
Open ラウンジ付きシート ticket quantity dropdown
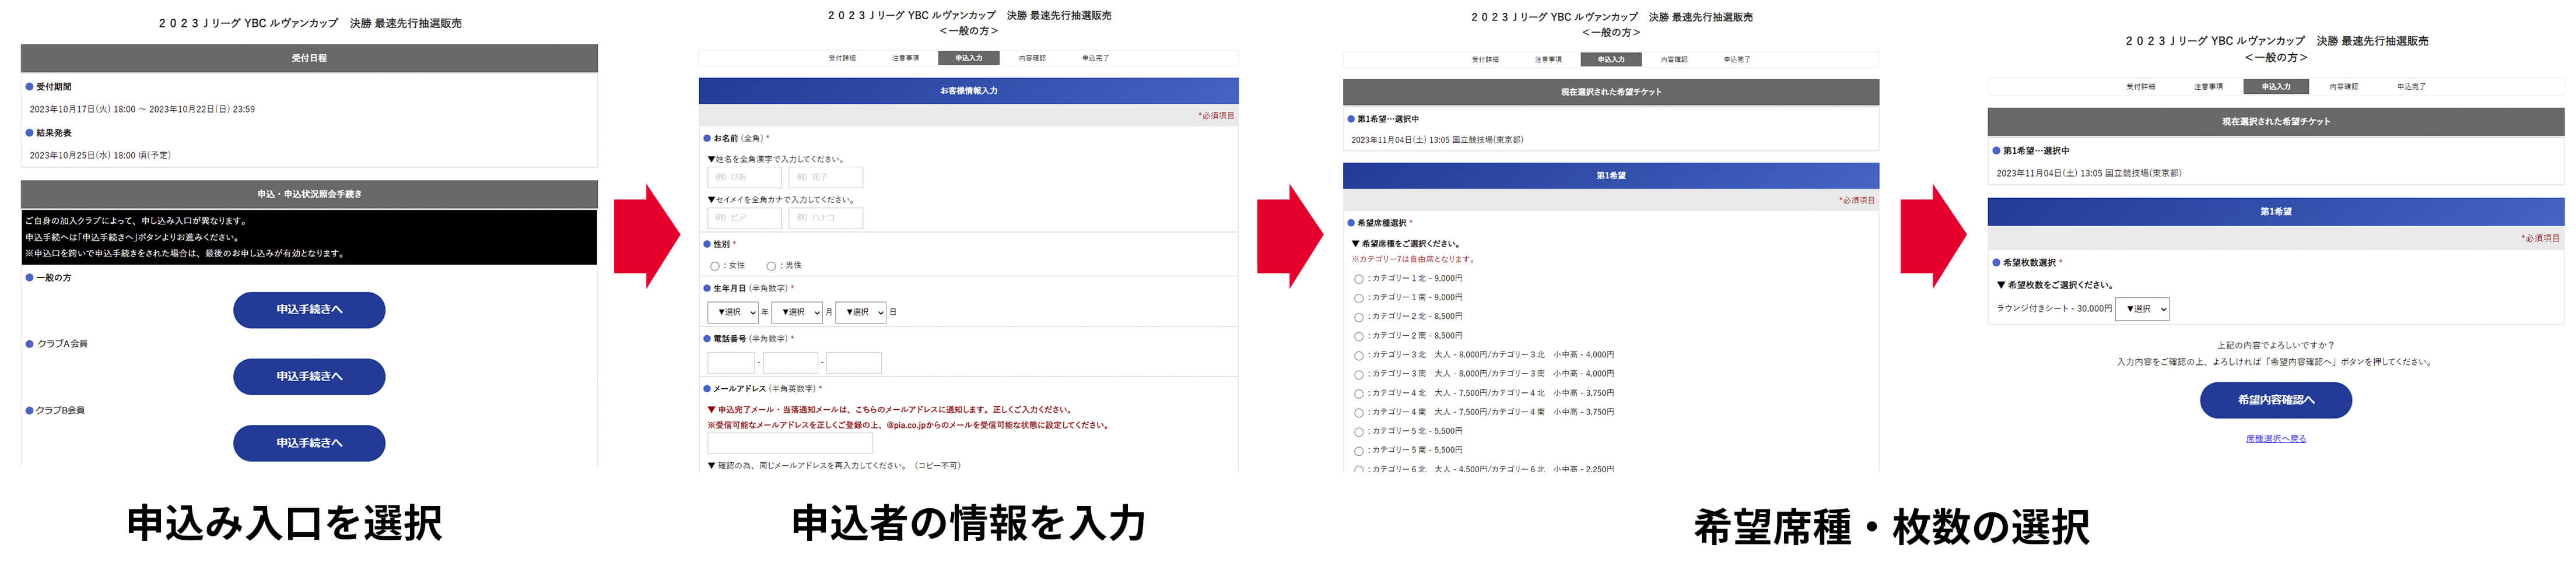2143,309
